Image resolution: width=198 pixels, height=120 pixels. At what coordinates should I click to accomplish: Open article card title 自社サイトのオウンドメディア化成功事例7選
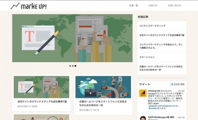point(42,102)
